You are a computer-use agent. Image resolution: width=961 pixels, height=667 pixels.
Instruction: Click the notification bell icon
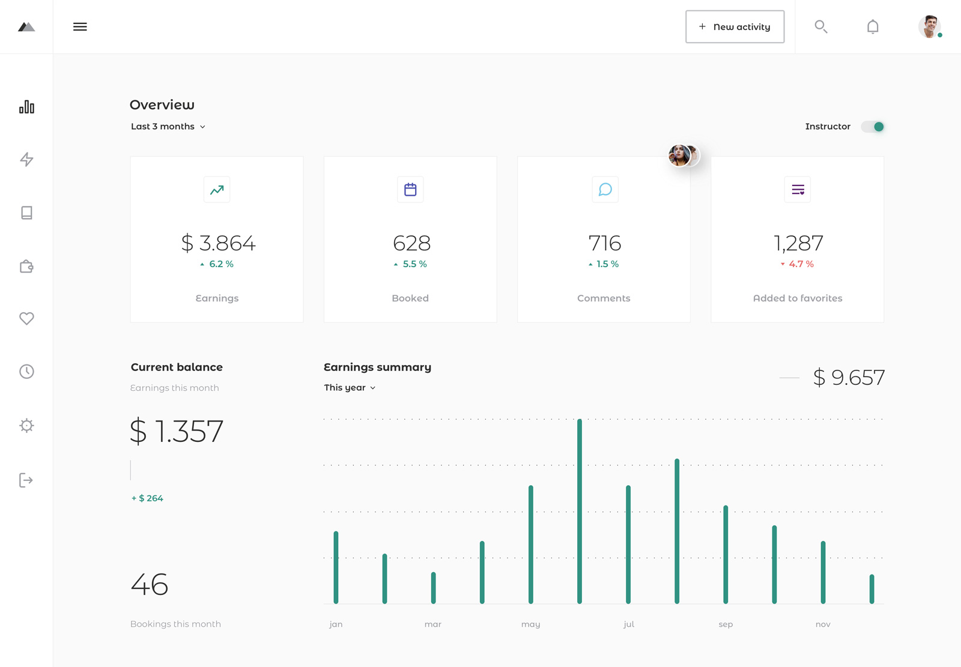(x=872, y=26)
